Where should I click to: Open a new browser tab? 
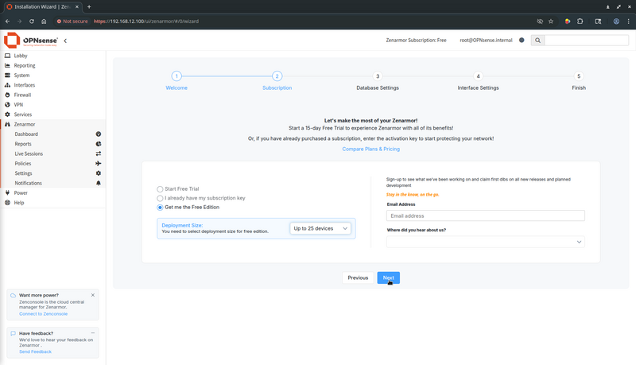pyautogui.click(x=89, y=6)
